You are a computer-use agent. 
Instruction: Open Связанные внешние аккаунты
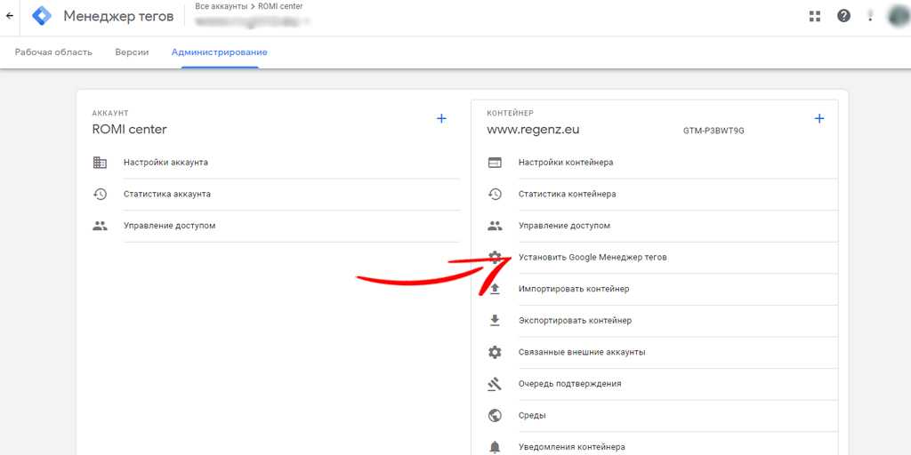click(x=582, y=352)
